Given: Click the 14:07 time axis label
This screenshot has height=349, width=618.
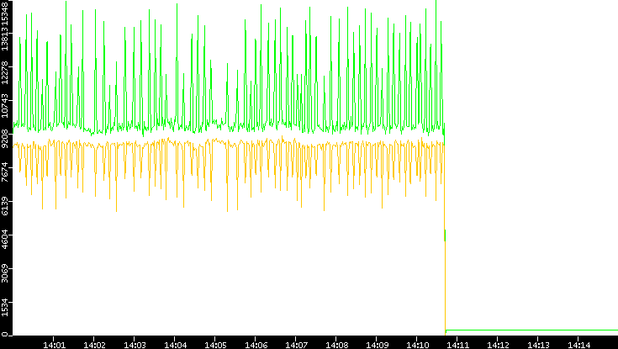Looking at the screenshot, I should [x=296, y=345].
